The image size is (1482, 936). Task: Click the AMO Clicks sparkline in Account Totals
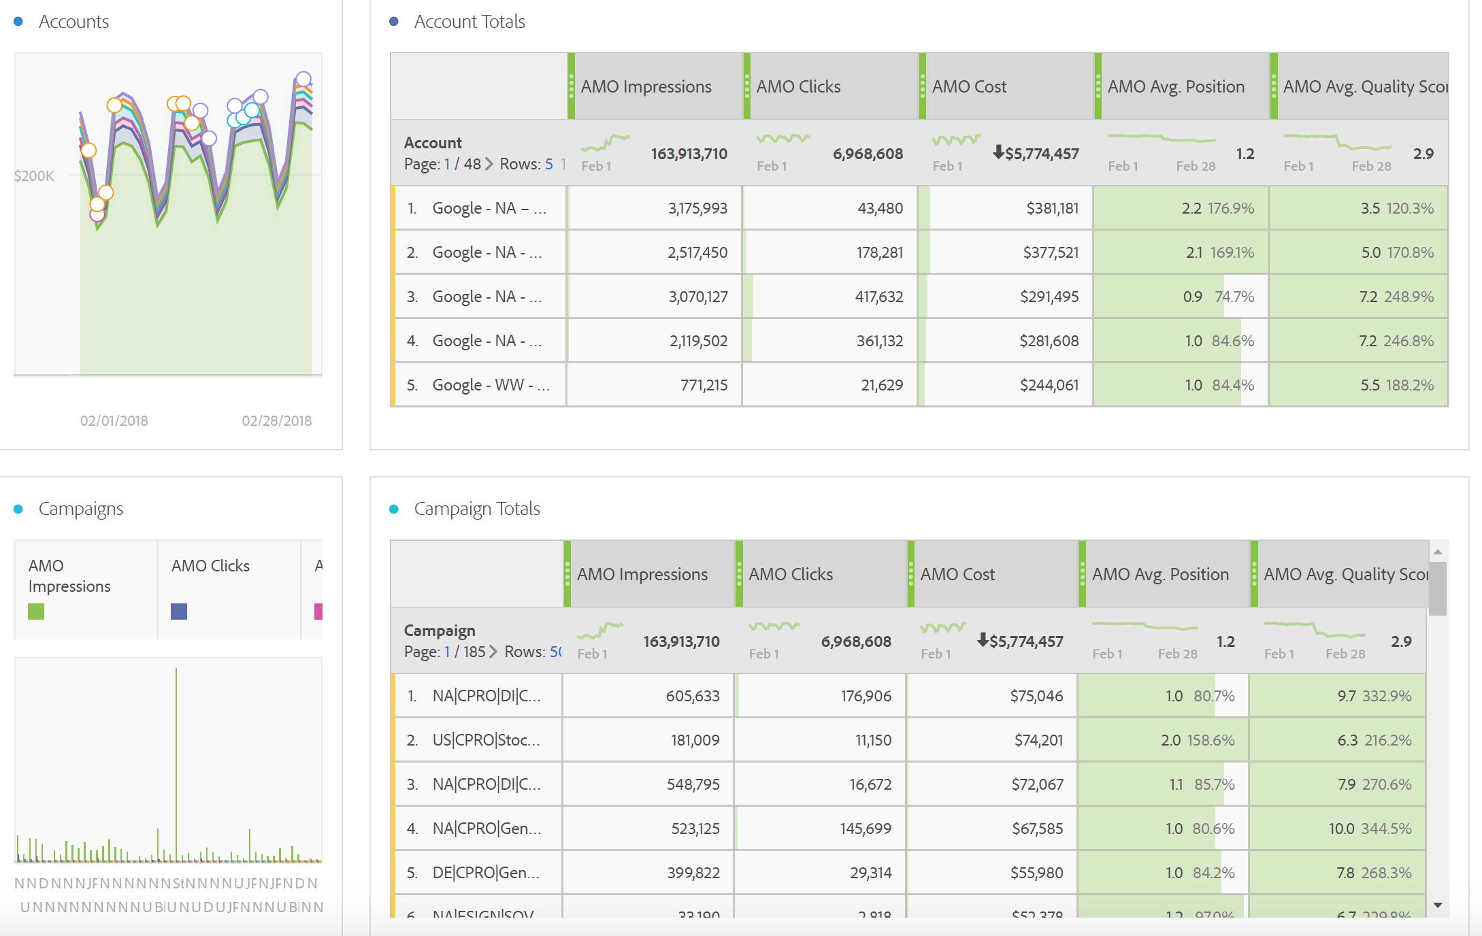click(783, 139)
